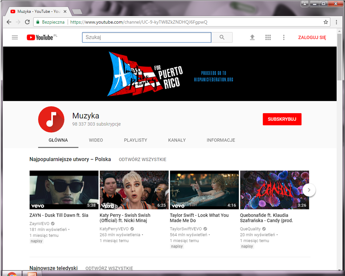Click the page vertical scrollbar thumb

[339, 57]
